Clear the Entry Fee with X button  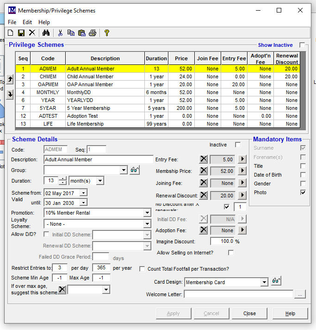[x=204, y=159]
